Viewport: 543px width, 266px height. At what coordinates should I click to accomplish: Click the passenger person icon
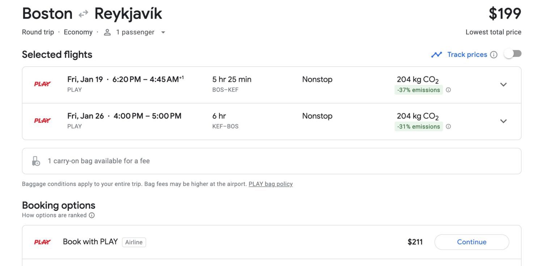(x=107, y=32)
